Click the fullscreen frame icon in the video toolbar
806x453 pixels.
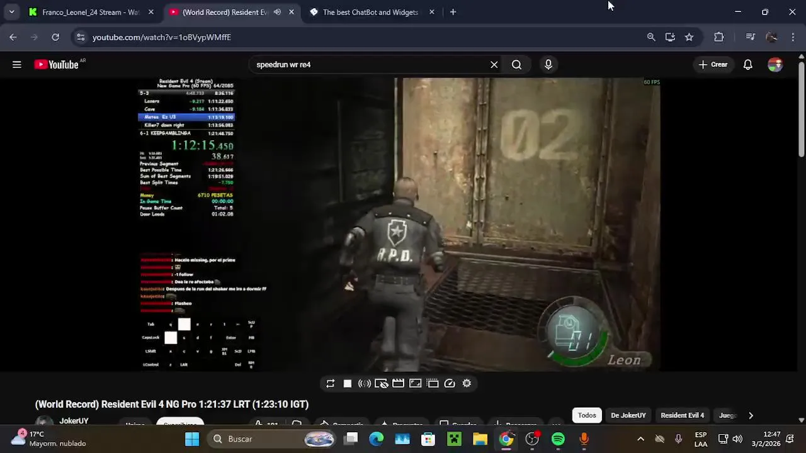(x=415, y=383)
